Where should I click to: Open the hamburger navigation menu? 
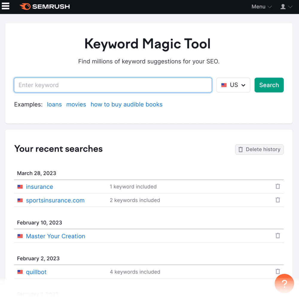(x=6, y=6)
